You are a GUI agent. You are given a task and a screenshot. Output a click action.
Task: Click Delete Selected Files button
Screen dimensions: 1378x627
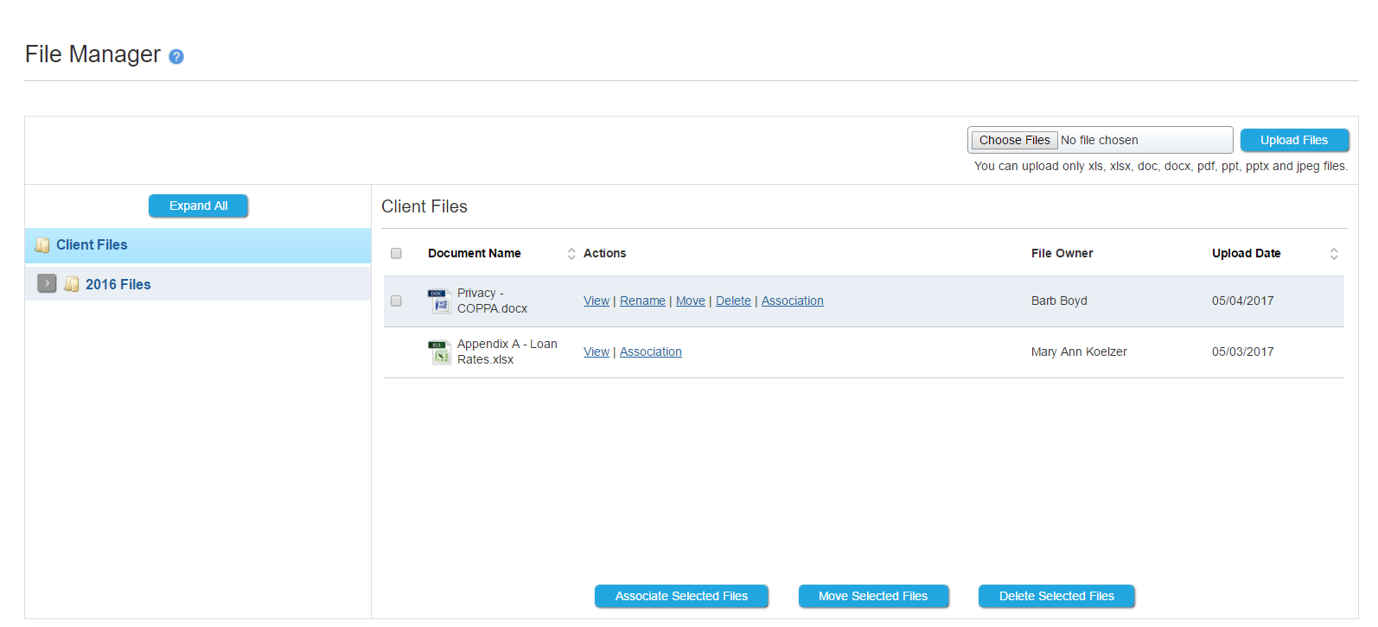click(x=1056, y=596)
